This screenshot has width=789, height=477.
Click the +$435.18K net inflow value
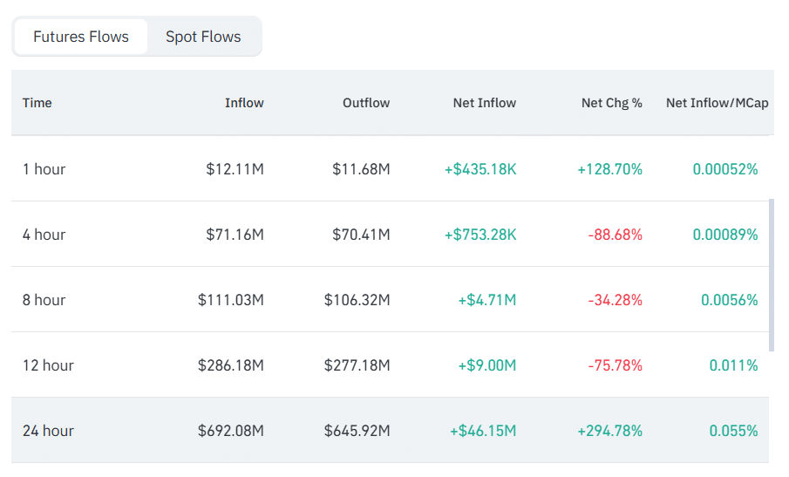pyautogui.click(x=480, y=169)
